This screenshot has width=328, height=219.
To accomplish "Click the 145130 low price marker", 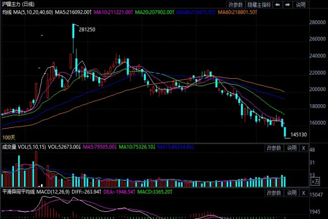I will (298, 135).
